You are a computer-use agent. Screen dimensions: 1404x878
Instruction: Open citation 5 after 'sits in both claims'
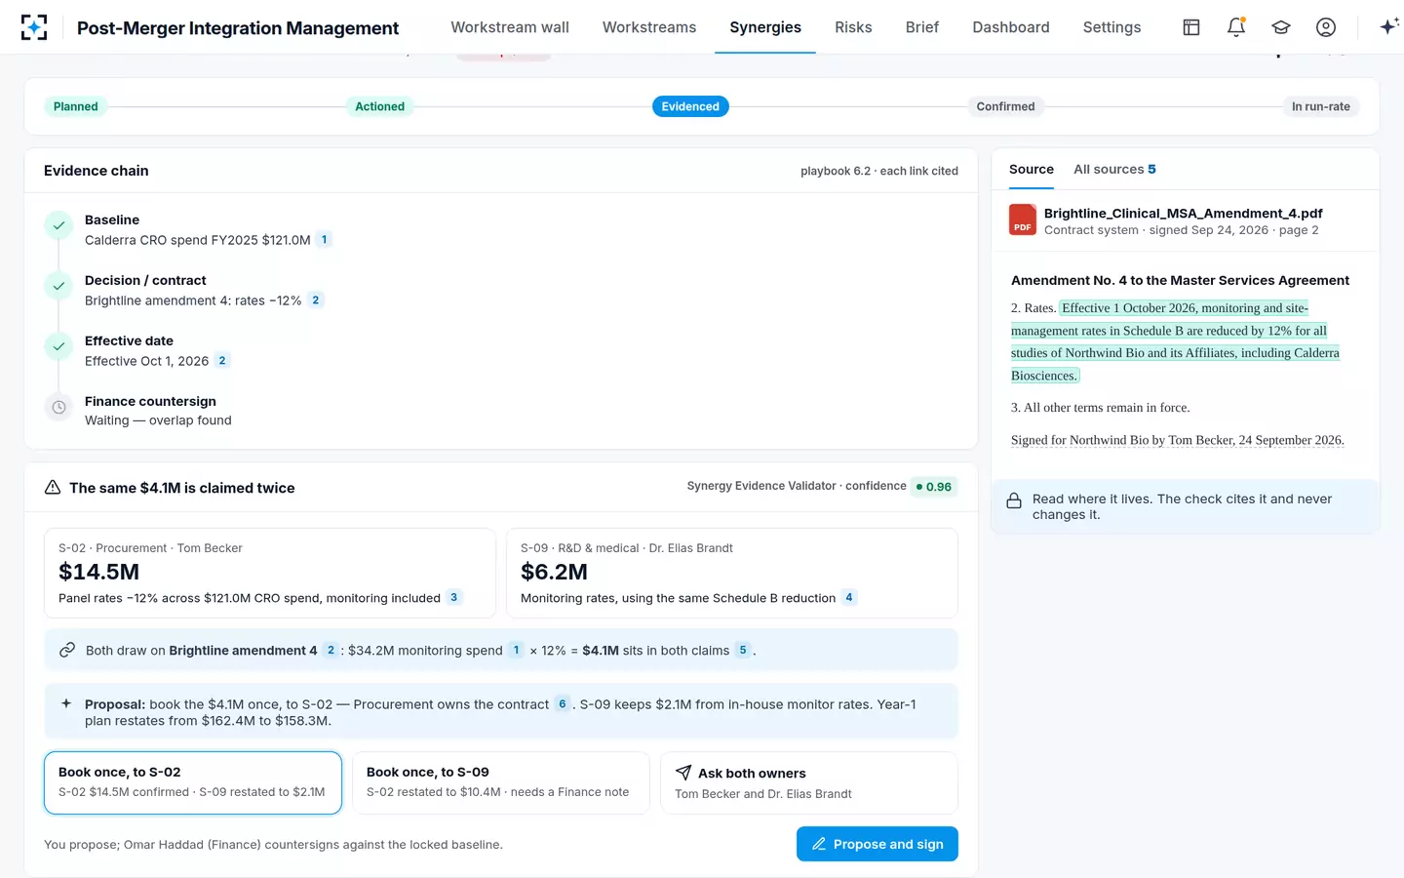pos(743,651)
